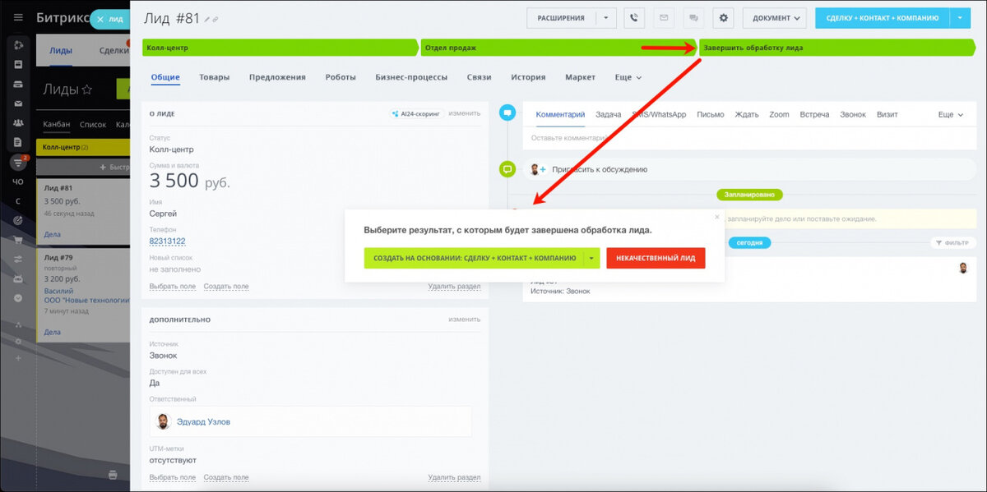Click phone number 82313122 link
987x492 pixels.
[167, 241]
